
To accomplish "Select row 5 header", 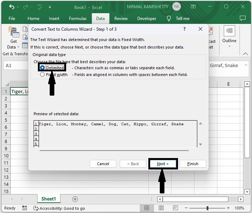I will point(6,120).
